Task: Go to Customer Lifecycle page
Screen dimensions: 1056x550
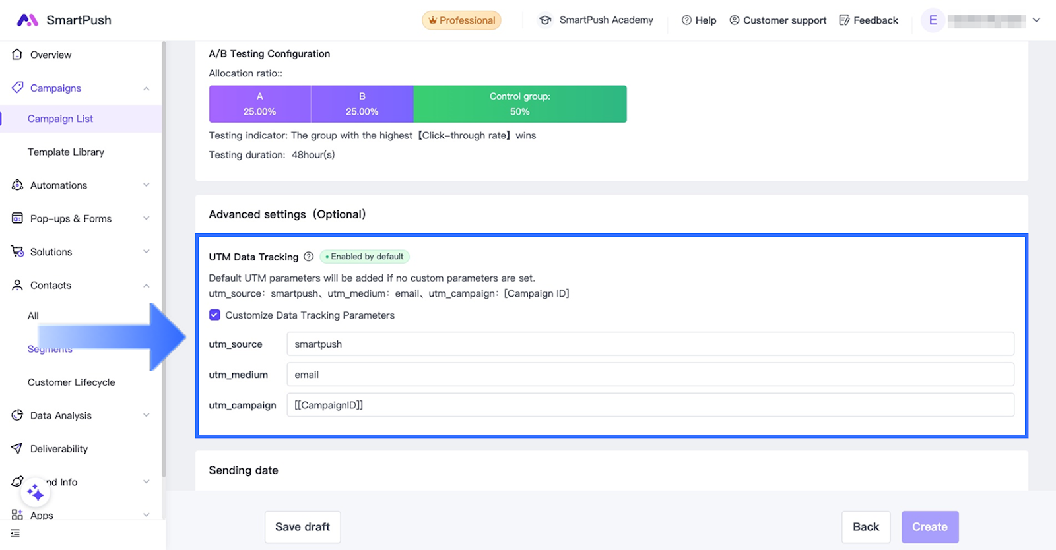Action: (71, 382)
